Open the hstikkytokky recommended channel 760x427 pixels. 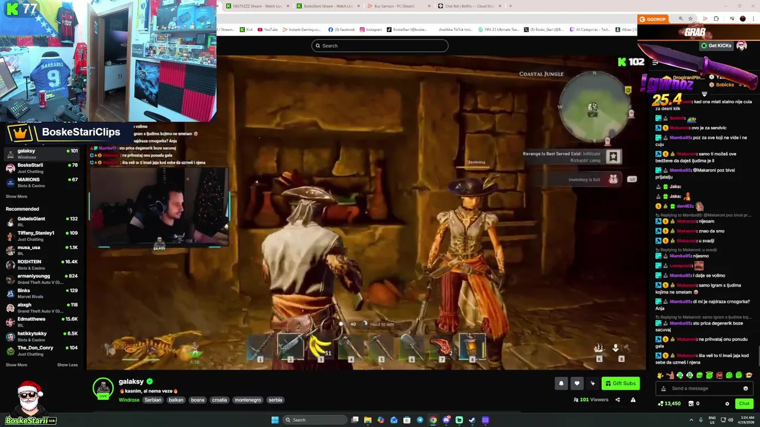42,336
